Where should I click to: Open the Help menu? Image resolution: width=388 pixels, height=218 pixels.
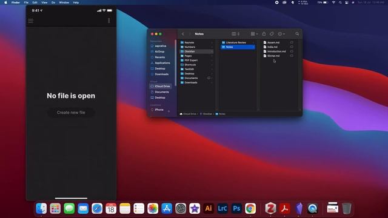tap(76, 2)
